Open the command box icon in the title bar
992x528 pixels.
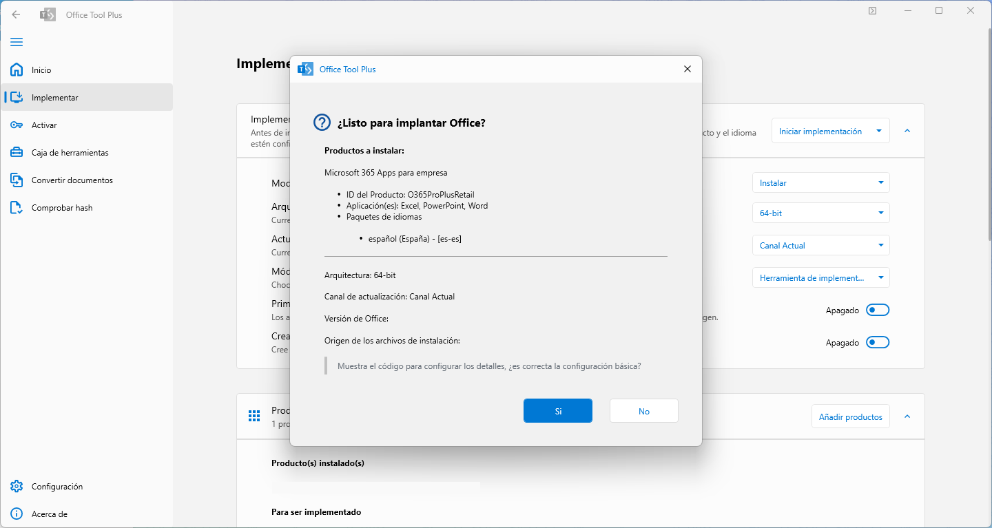(x=872, y=10)
